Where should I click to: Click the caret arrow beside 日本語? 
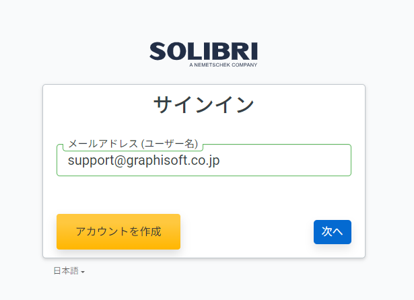[83, 272]
